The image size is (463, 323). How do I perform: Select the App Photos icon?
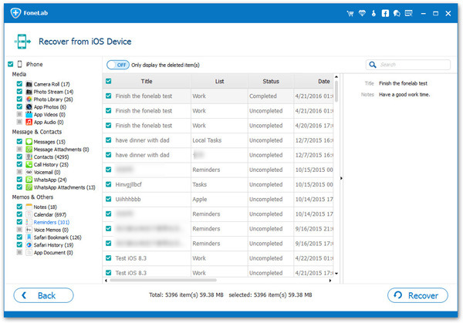coord(29,107)
